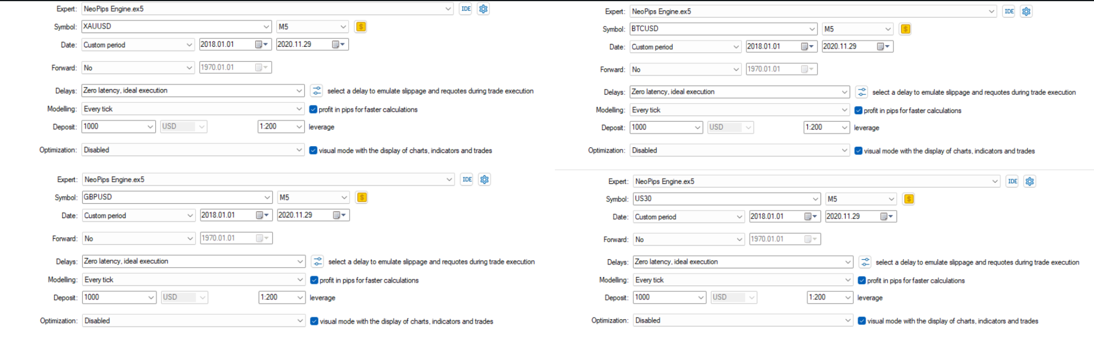This screenshot has height=338, width=1094.
Task: Toggle visual mode checkbox in US30 panel
Action: tap(862, 321)
